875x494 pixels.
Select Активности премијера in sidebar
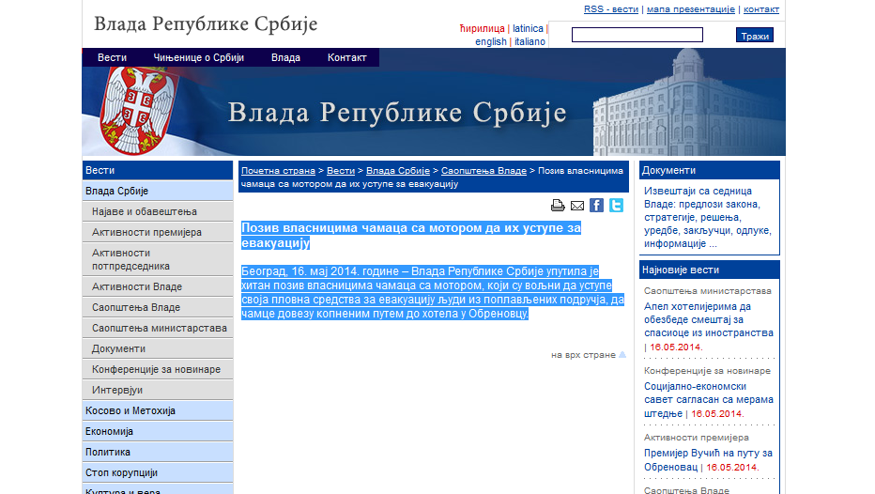146,232
